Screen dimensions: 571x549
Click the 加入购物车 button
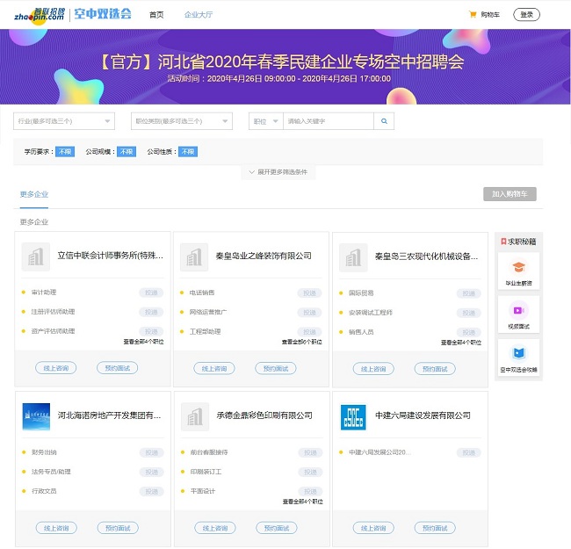(x=510, y=194)
